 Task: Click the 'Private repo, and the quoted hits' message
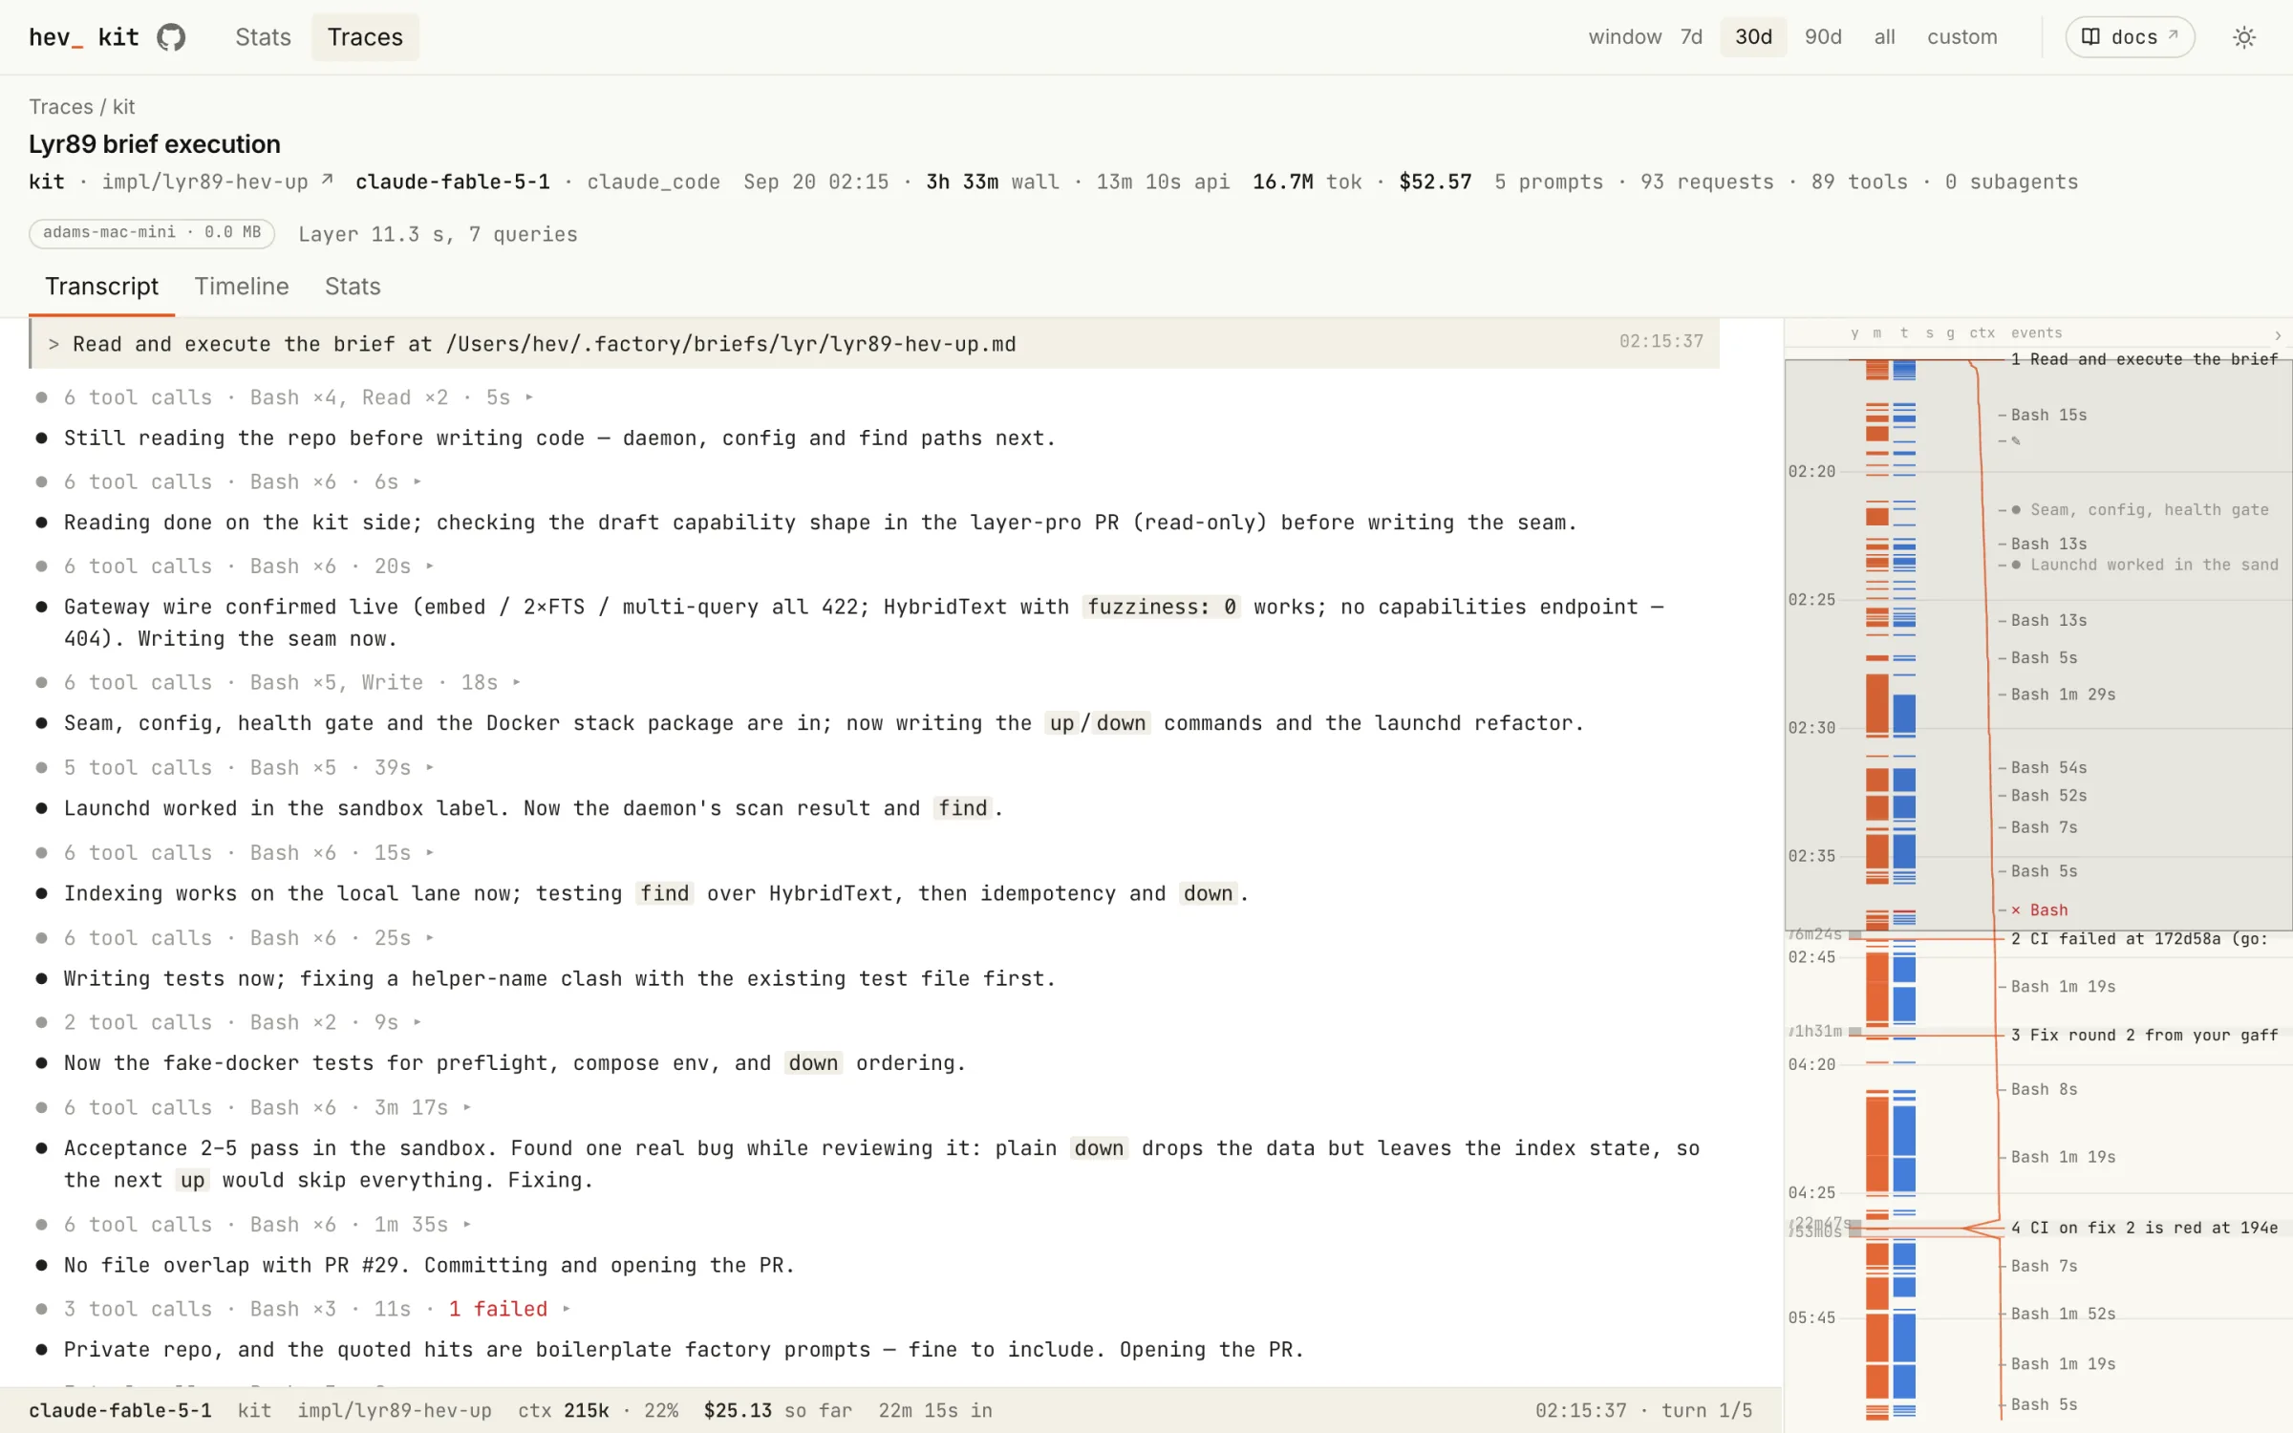click(x=683, y=1350)
